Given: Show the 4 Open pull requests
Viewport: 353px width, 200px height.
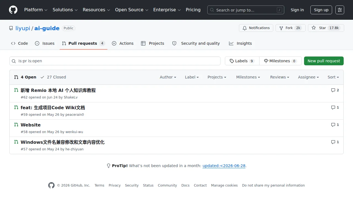Looking at the screenshot, I should (x=25, y=77).
